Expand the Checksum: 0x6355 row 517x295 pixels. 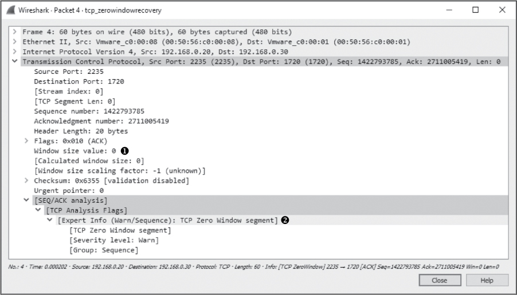click(26, 180)
